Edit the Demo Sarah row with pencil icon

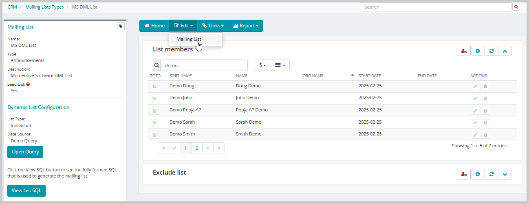pyautogui.click(x=475, y=123)
